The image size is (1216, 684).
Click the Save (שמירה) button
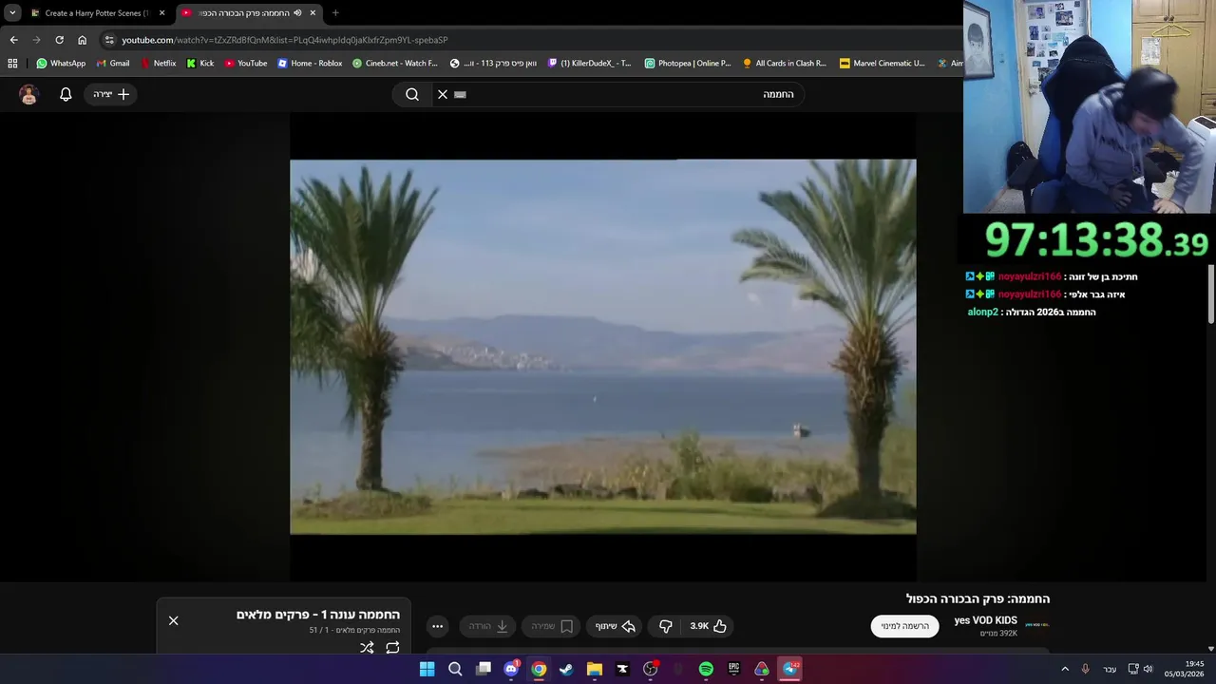(x=552, y=626)
